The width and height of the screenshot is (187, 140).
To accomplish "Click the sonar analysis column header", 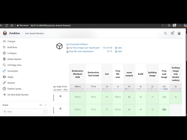I will (x=129, y=74).
